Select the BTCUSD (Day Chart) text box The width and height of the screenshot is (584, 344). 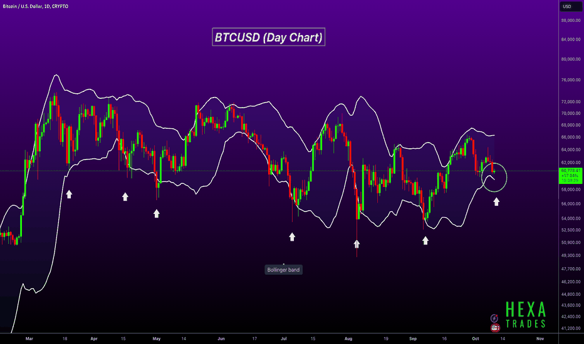point(269,37)
